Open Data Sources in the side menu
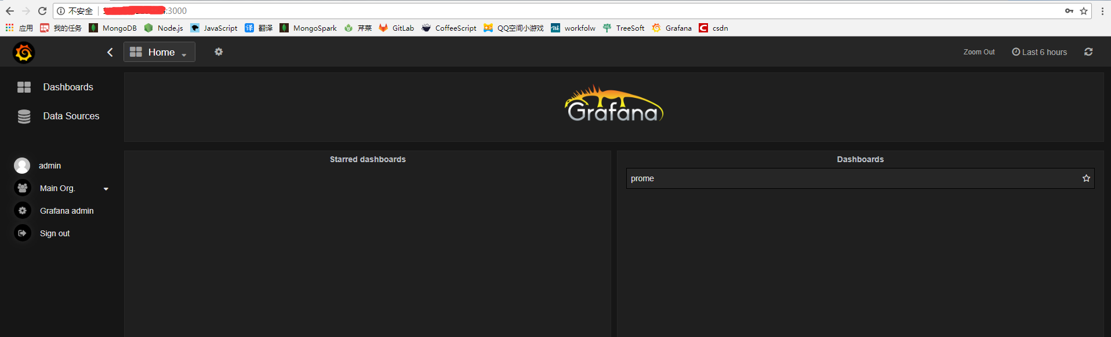The height and width of the screenshot is (337, 1111). click(x=71, y=116)
